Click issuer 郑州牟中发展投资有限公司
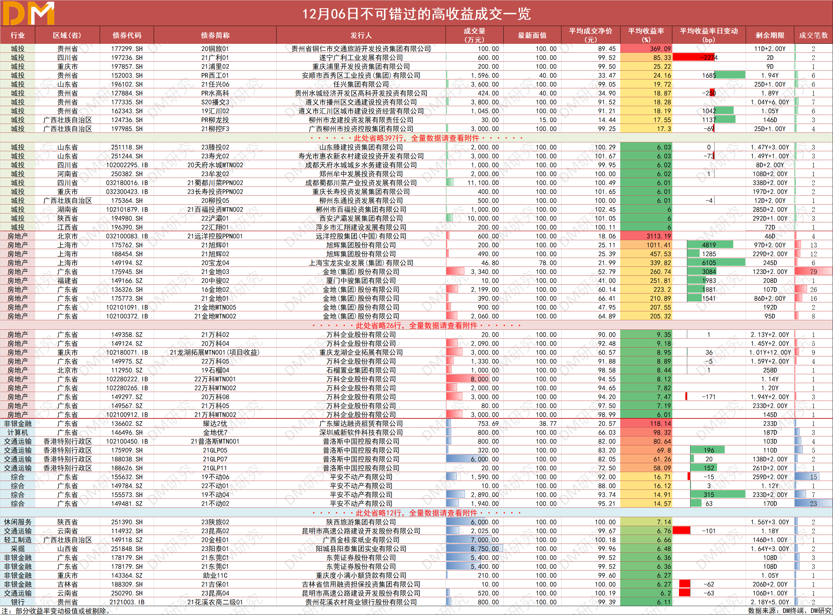 click(x=361, y=174)
